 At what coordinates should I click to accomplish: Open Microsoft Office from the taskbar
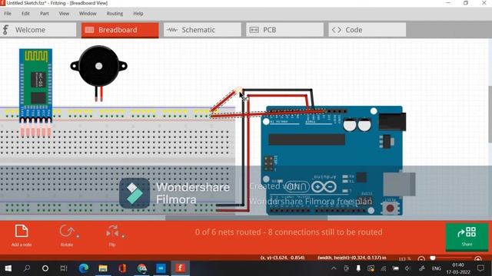click(122, 268)
